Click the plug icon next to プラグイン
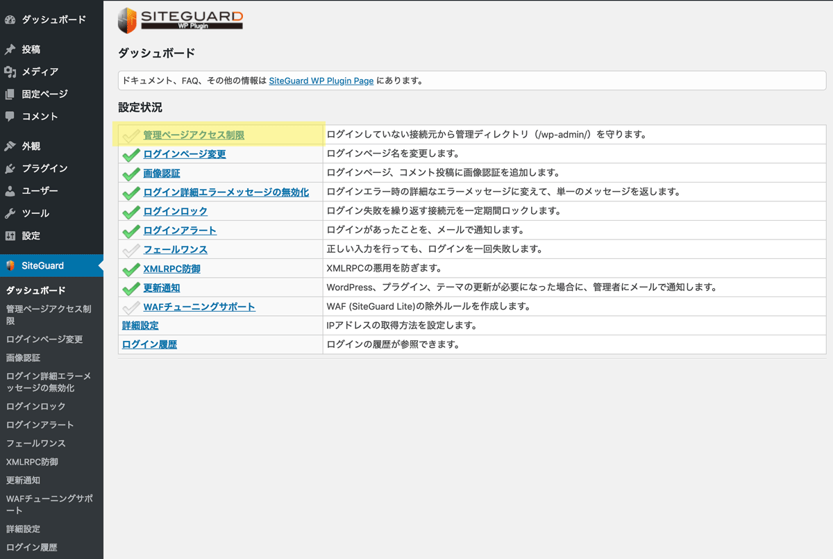The width and height of the screenshot is (833, 559). click(x=10, y=168)
